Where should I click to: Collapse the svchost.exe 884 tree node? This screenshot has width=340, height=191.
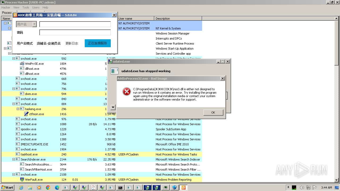tap(14, 104)
